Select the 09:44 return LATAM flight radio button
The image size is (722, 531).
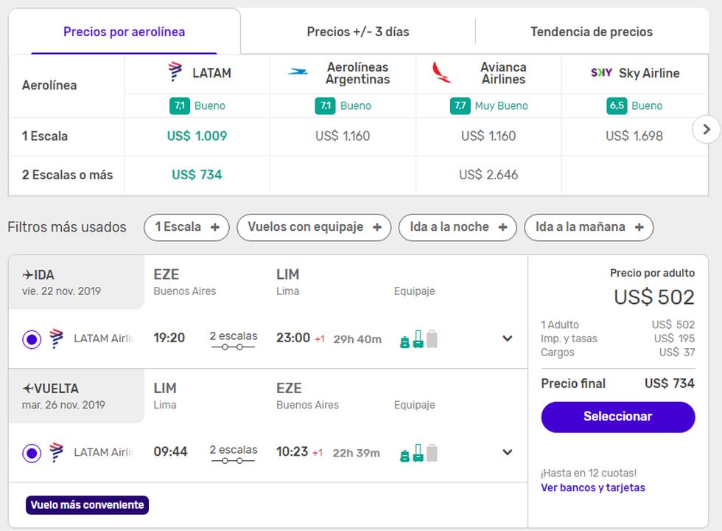32,453
